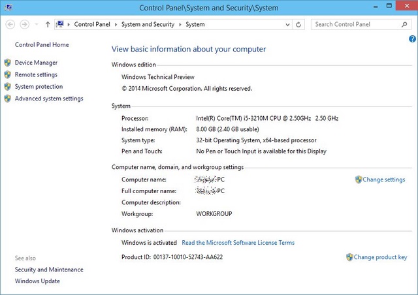Open Control Panel Home link
Image resolution: width=418 pixels, height=295 pixels.
click(x=42, y=45)
